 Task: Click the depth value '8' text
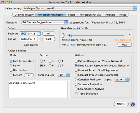129,35
